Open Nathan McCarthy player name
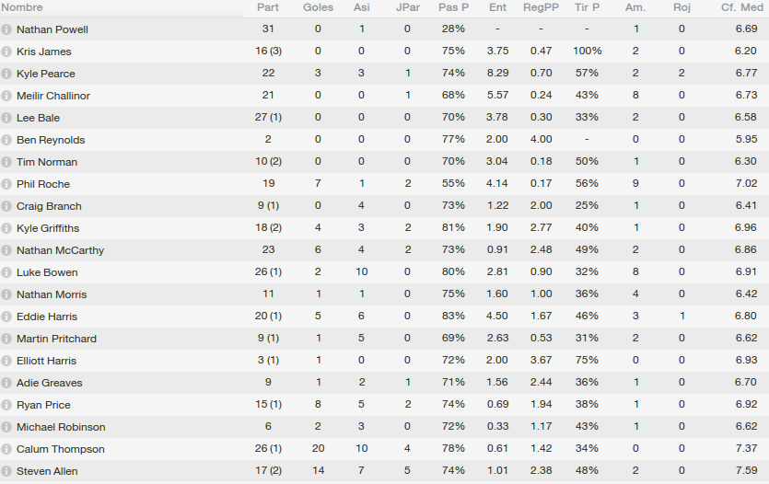769x484 pixels. [x=61, y=250]
